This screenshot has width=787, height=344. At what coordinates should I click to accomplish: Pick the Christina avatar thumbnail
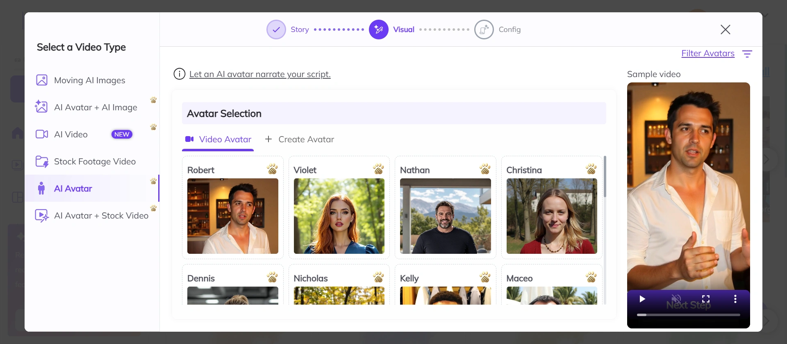tap(552, 216)
